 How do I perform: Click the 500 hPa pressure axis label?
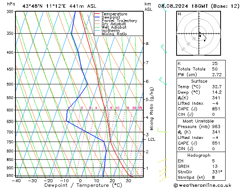pyautogui.click(x=10, y=84)
